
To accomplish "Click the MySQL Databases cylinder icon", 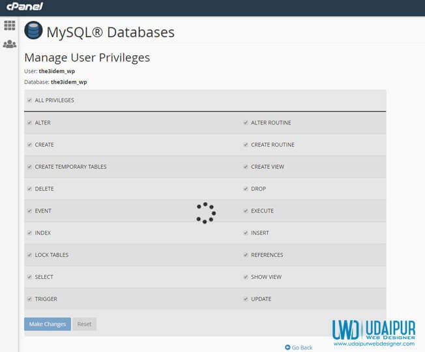I will coord(33,31).
